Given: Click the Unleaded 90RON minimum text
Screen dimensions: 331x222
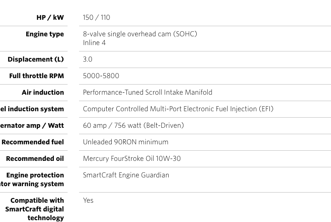Looking at the screenshot, I should 126,142.
